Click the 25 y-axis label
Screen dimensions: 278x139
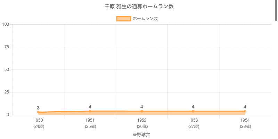tap(7, 92)
